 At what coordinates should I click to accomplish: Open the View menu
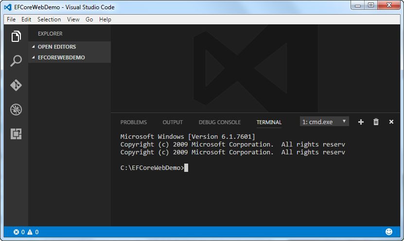pyautogui.click(x=73, y=19)
